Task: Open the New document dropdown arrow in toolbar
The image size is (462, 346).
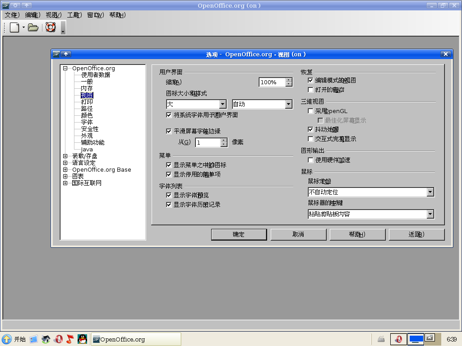Action: tap(23, 27)
